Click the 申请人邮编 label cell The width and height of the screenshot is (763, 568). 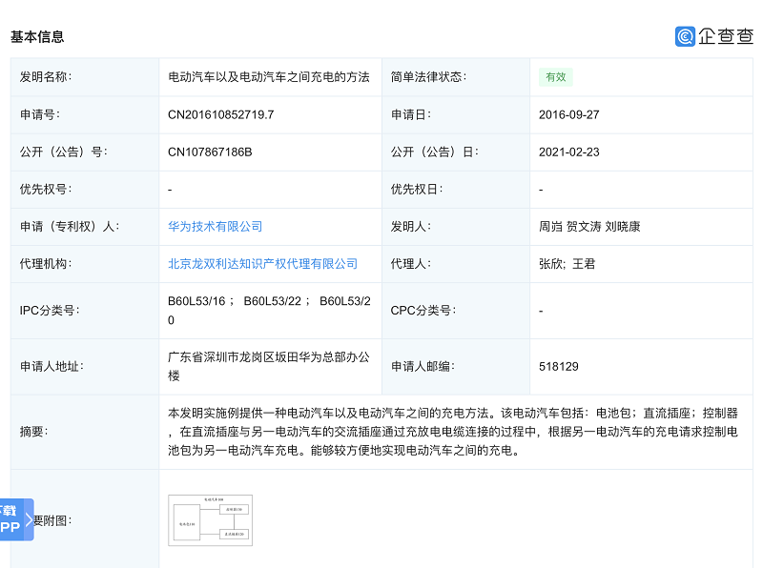coord(456,367)
